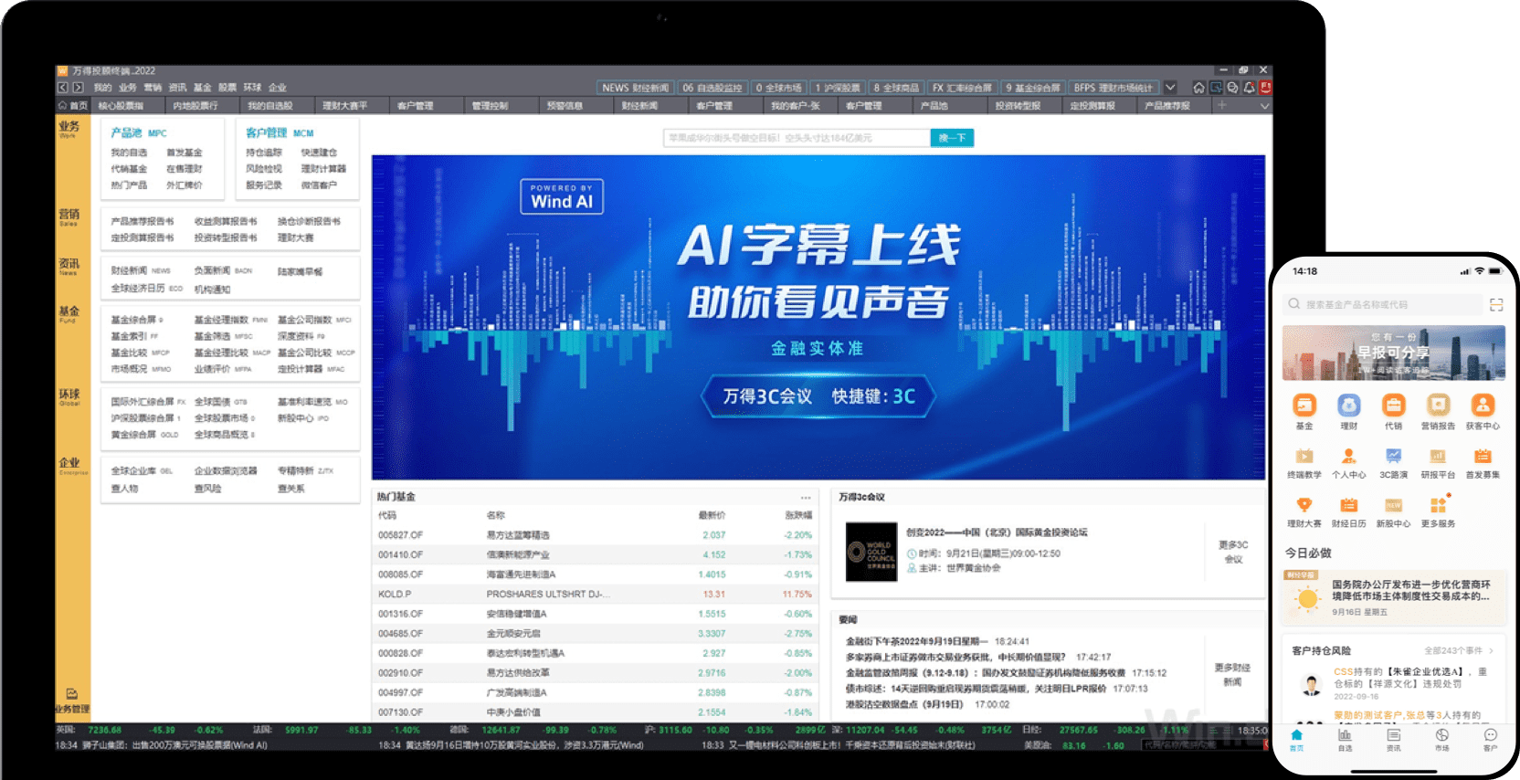1520x780 pixels.
Task: Click 更多3C会议 link
Action: coord(1233,552)
